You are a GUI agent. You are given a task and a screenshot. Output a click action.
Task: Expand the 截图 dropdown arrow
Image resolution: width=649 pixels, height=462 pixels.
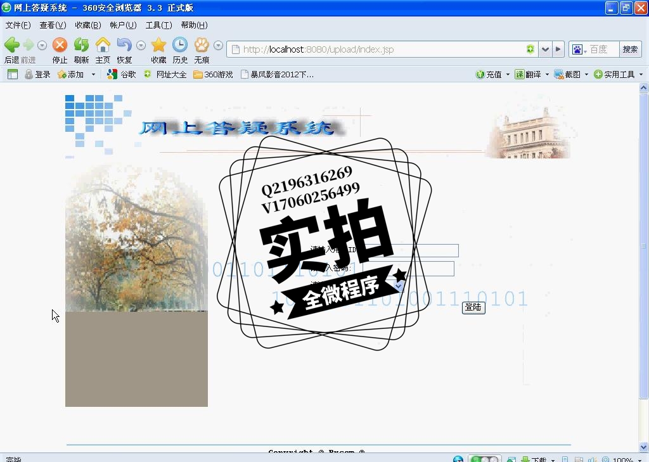[586, 75]
